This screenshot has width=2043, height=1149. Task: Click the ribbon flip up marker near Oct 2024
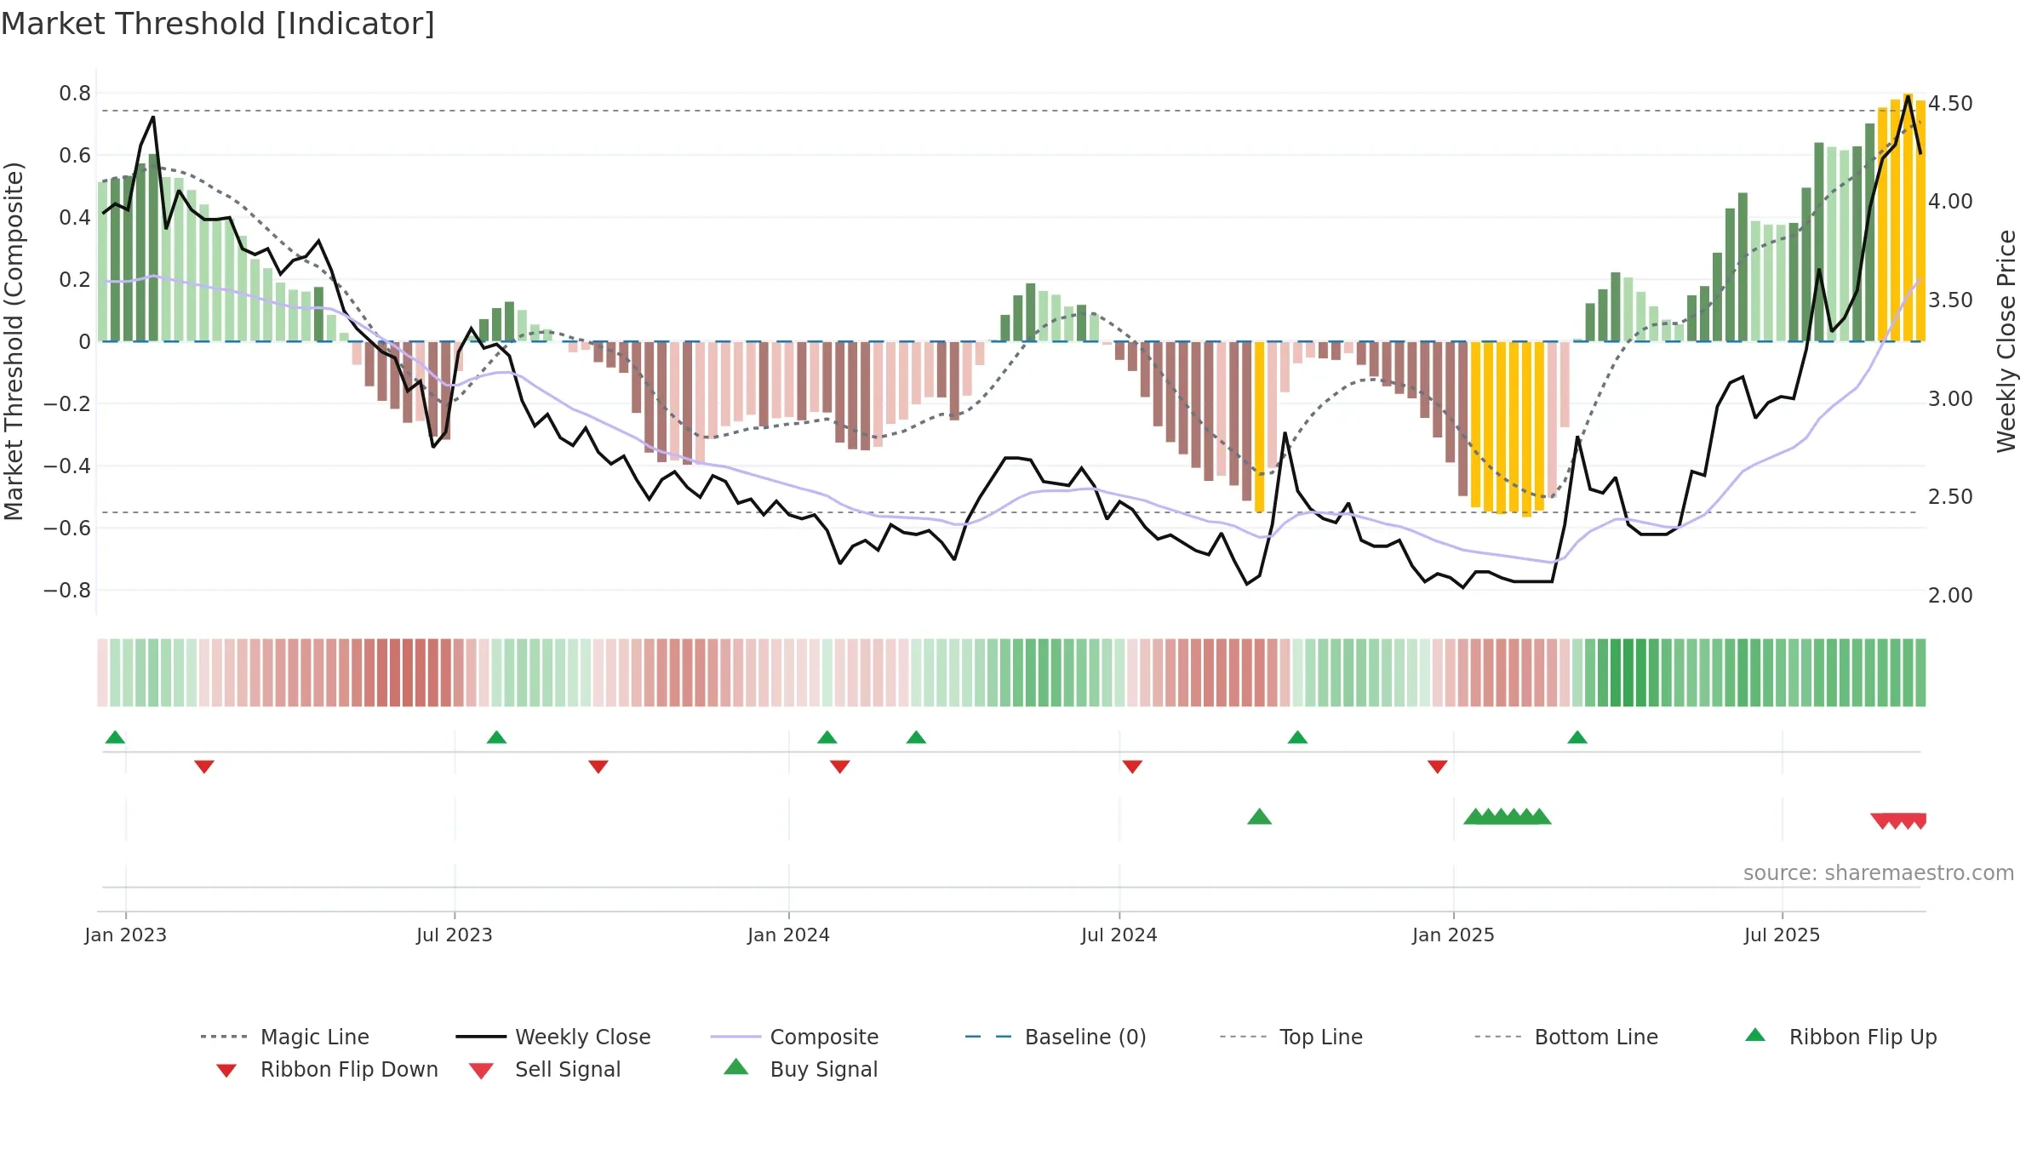point(1298,737)
